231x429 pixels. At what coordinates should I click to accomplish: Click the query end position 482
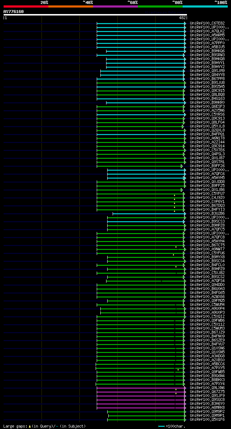182,18
